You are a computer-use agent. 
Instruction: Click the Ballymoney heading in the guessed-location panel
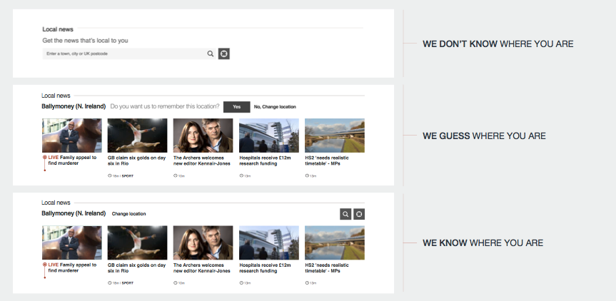(74, 106)
